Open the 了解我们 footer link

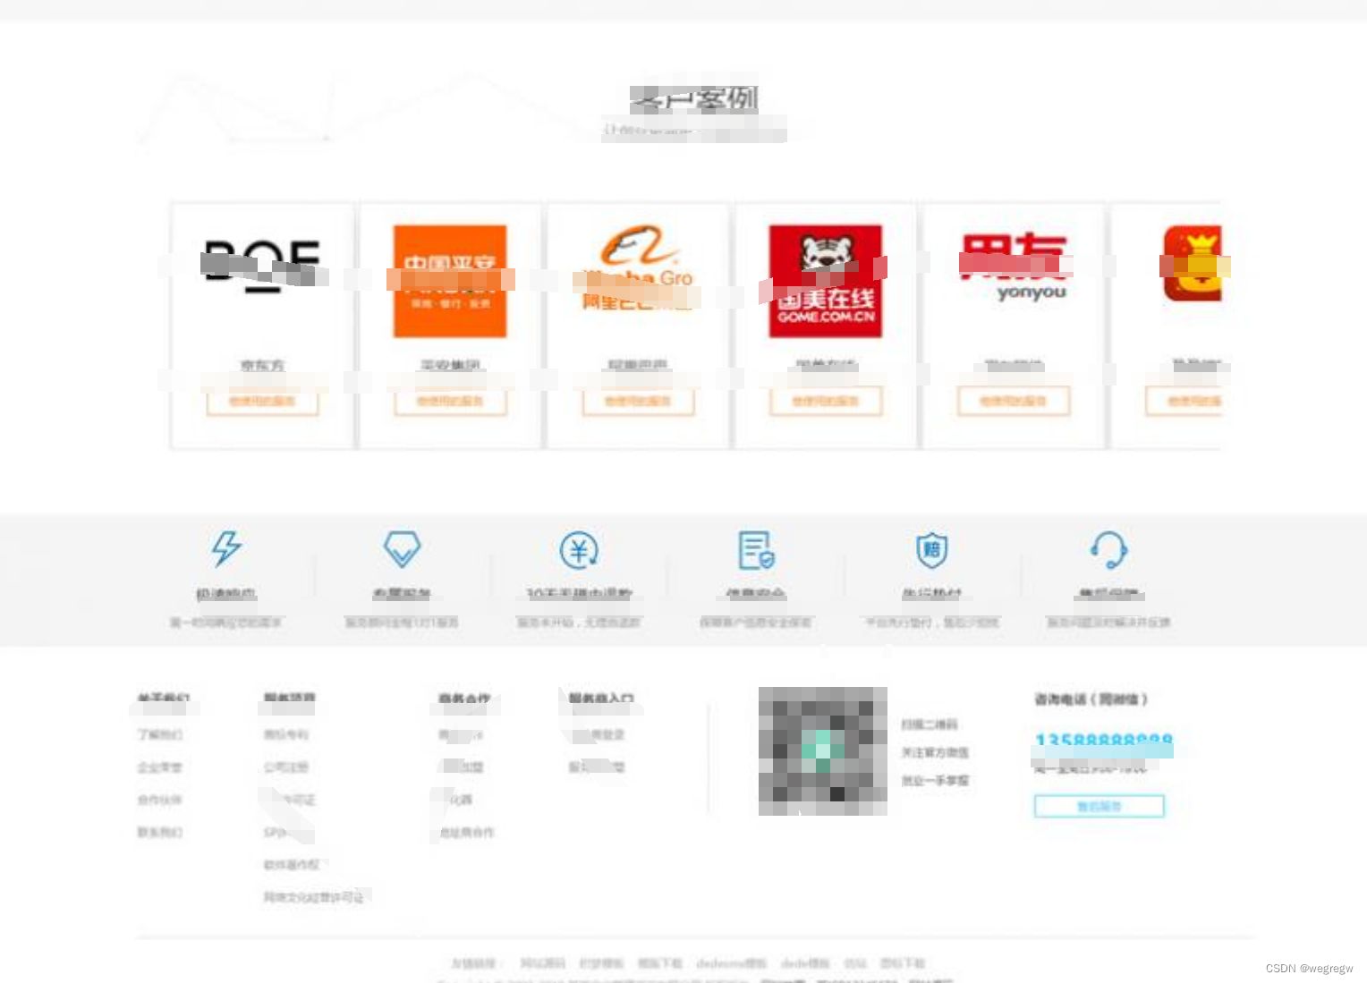160,734
